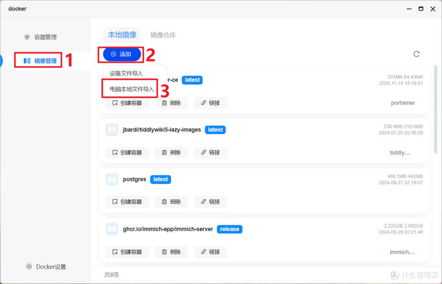Viewport: 442px width, 284px height.
Task: Open 链接 for the postgres image
Action: pyautogui.click(x=211, y=202)
